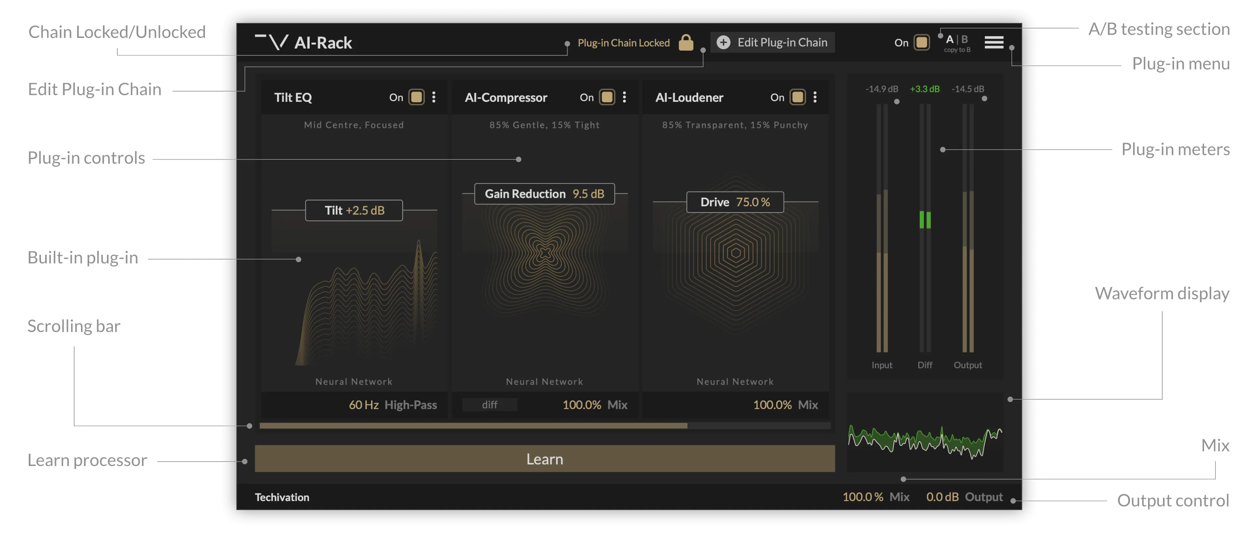Viewport: 1257px width, 533px height.
Task: Click the Learn button
Action: click(545, 458)
